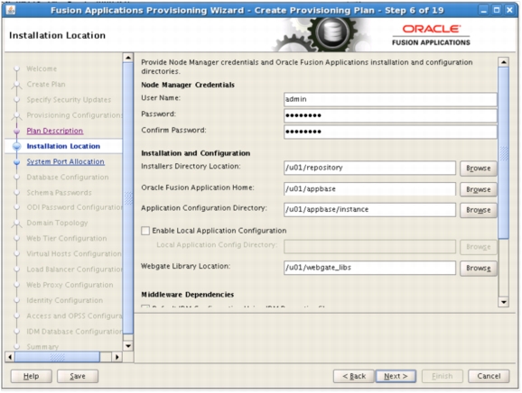Viewport: 522px width, 393px height.
Task: Click Database Configuration step
Action: pyautogui.click(x=68, y=177)
